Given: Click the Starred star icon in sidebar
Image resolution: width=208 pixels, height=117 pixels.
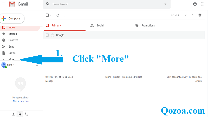Looking at the screenshot, I should point(4,34).
